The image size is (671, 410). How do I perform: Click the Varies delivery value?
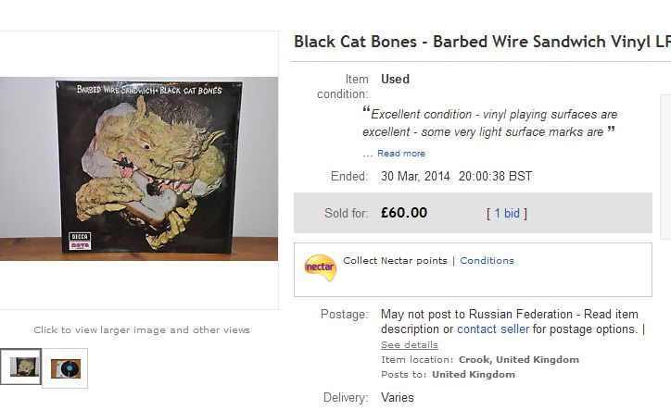click(398, 398)
